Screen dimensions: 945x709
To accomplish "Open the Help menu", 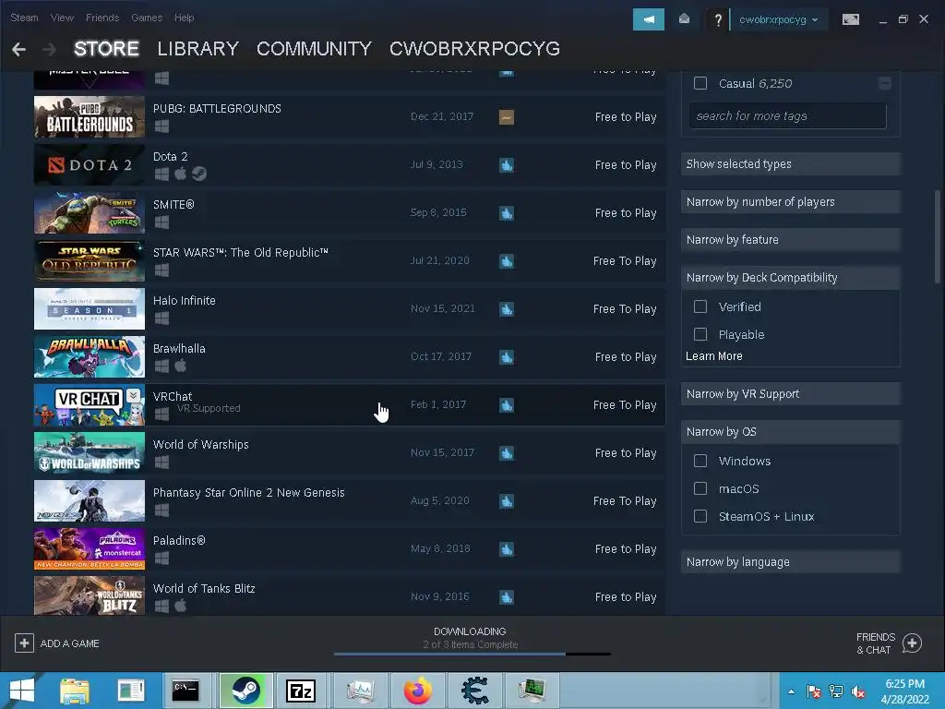I will tap(185, 18).
